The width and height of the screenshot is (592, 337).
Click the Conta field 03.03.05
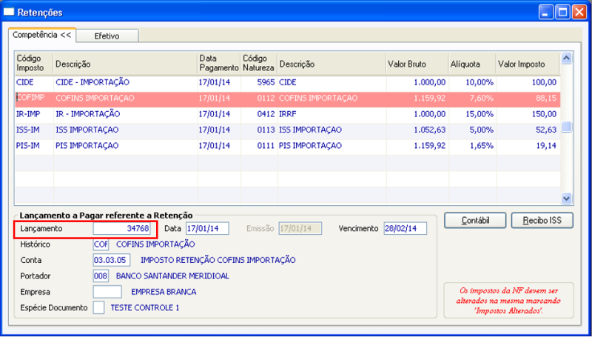112,260
